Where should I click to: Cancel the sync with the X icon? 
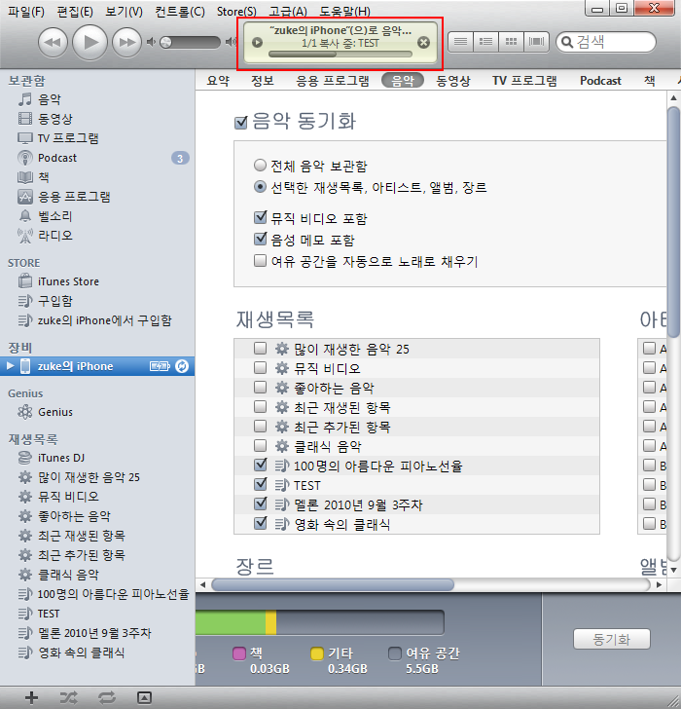423,43
